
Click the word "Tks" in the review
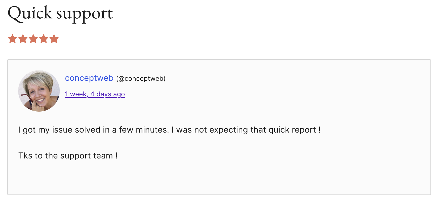(x=25, y=156)
